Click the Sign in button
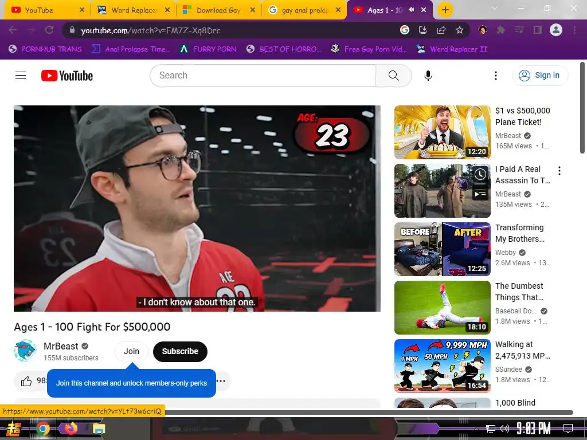 (539, 75)
